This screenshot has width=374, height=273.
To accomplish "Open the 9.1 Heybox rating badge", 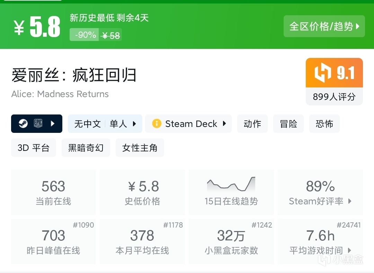I will (x=334, y=72).
